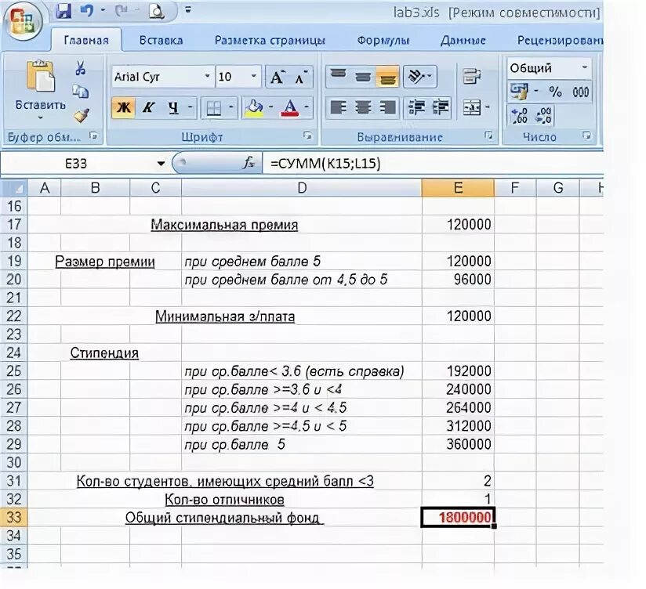This screenshot has width=646, height=589.
Task: Toggle underline Ч formatting
Action: [x=173, y=107]
